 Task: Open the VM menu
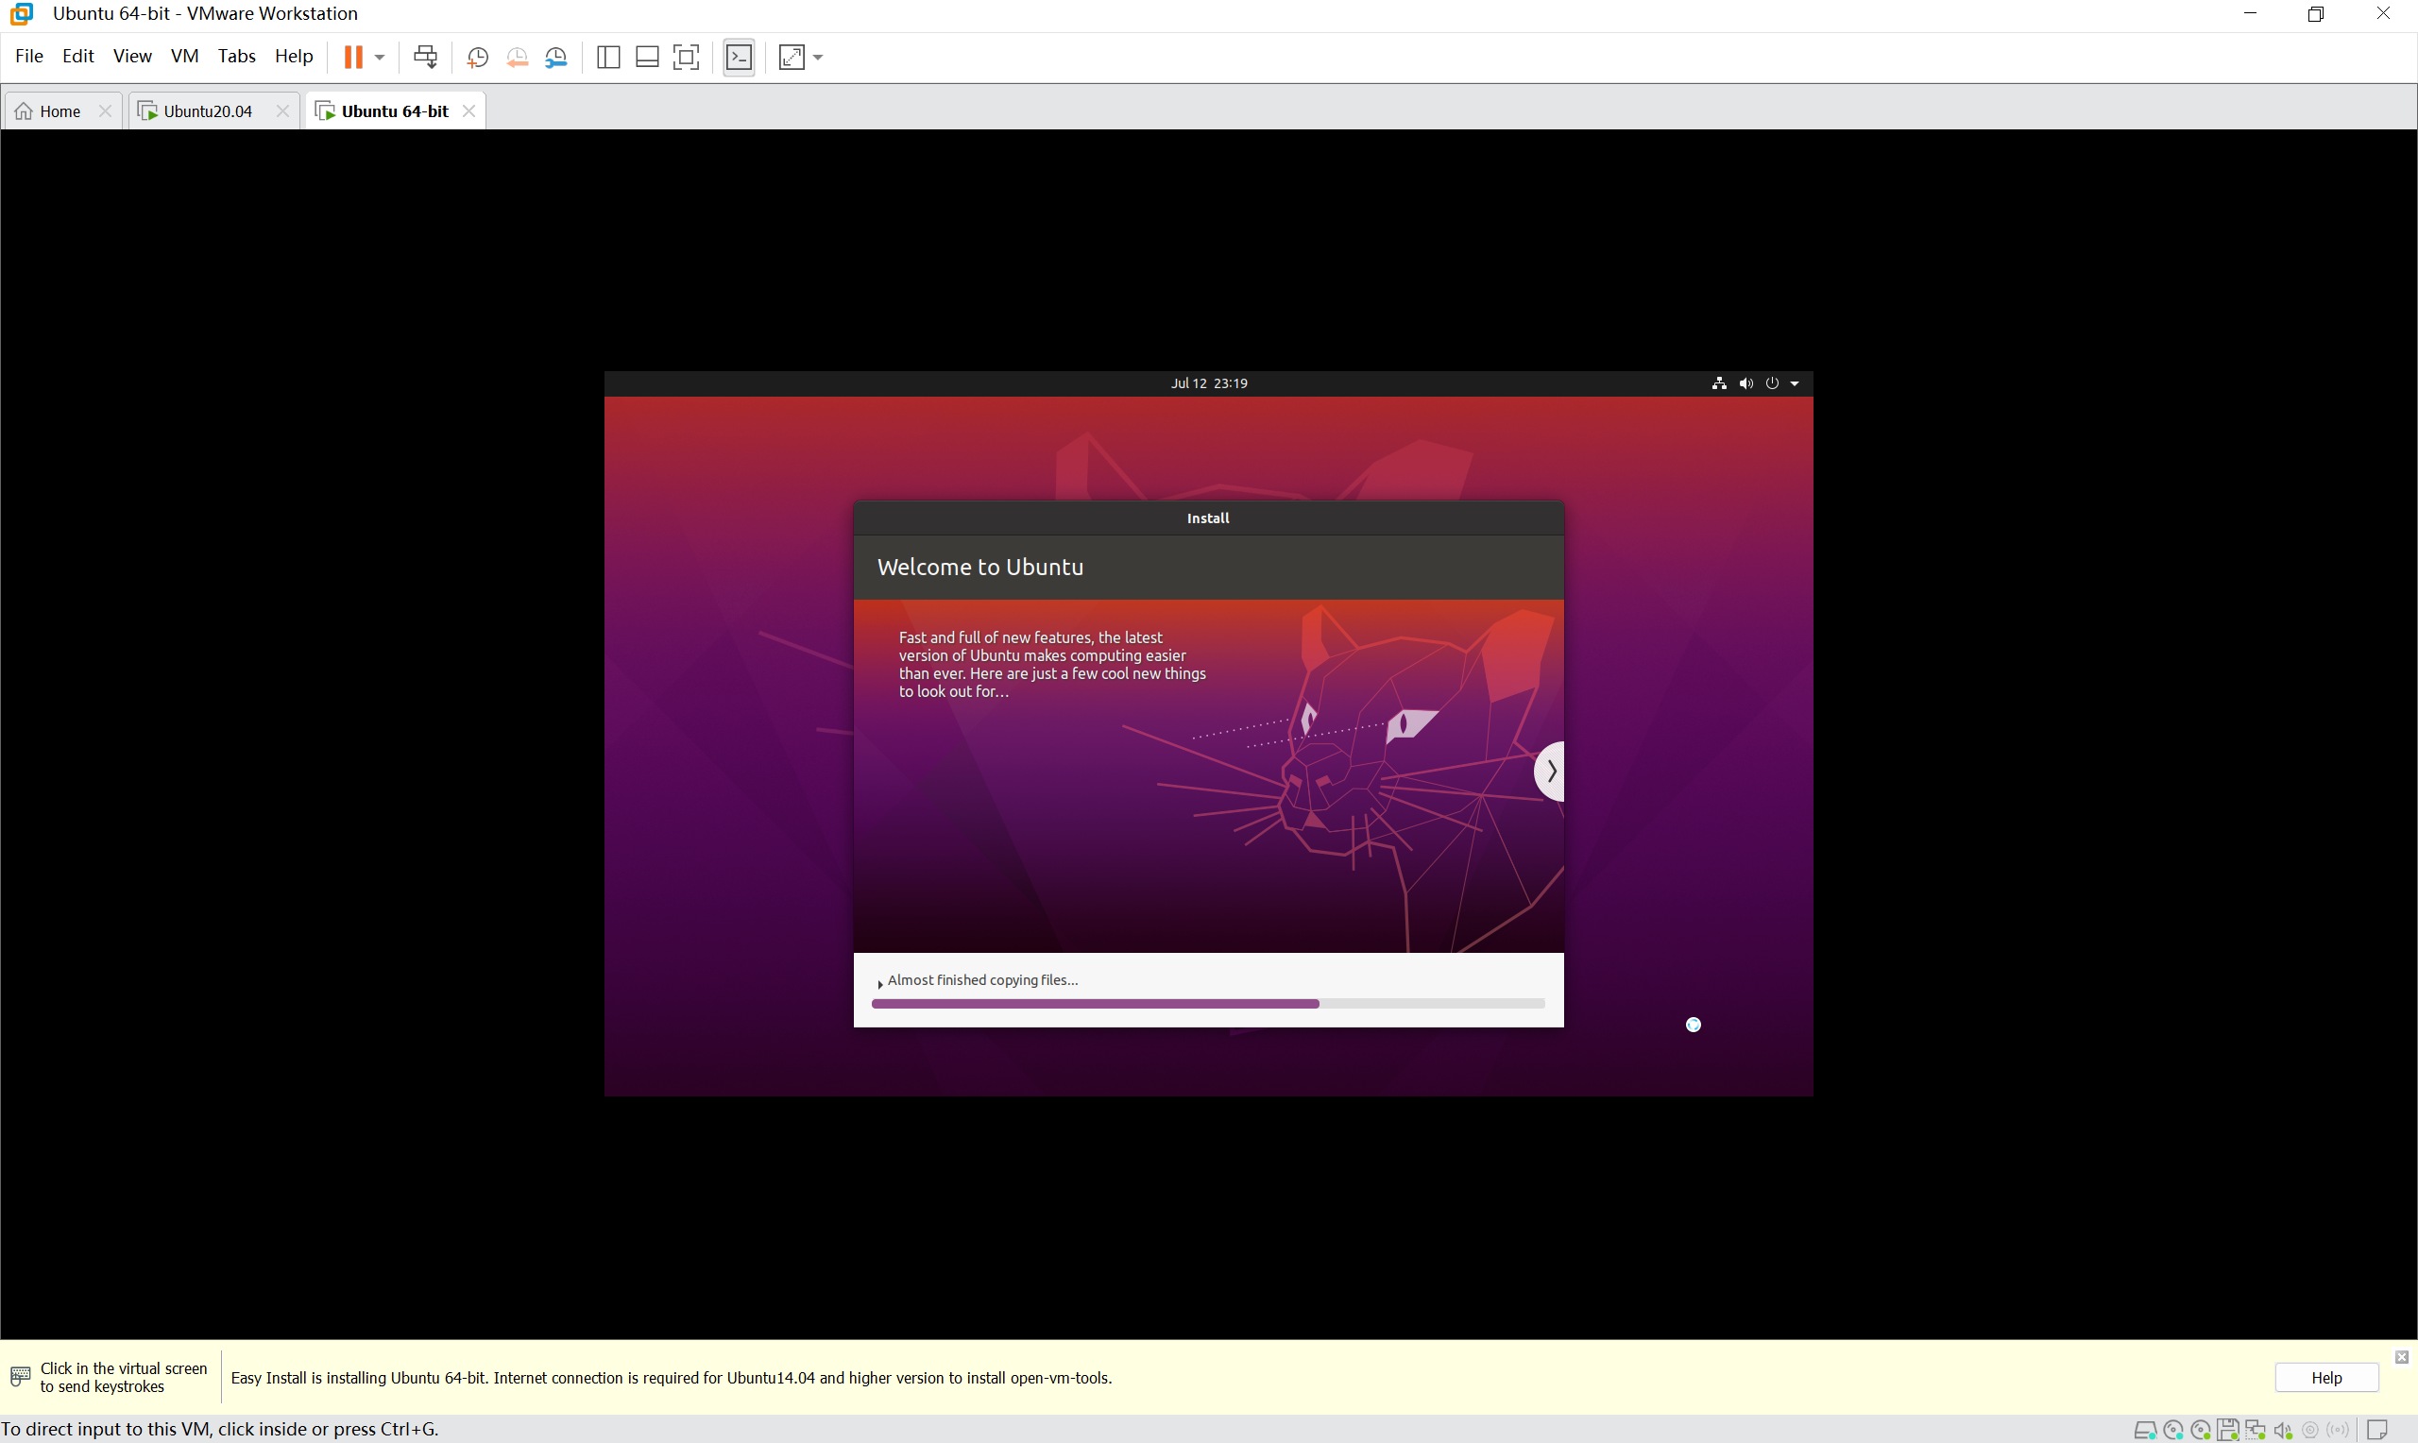184,56
